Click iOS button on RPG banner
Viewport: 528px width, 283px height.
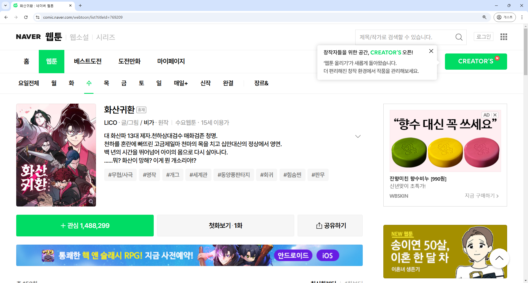(328, 256)
